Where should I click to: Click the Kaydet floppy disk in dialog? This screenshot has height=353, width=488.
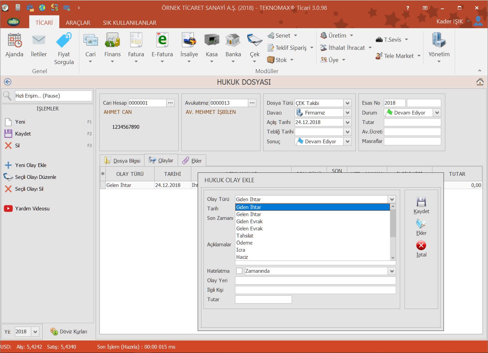[421, 202]
